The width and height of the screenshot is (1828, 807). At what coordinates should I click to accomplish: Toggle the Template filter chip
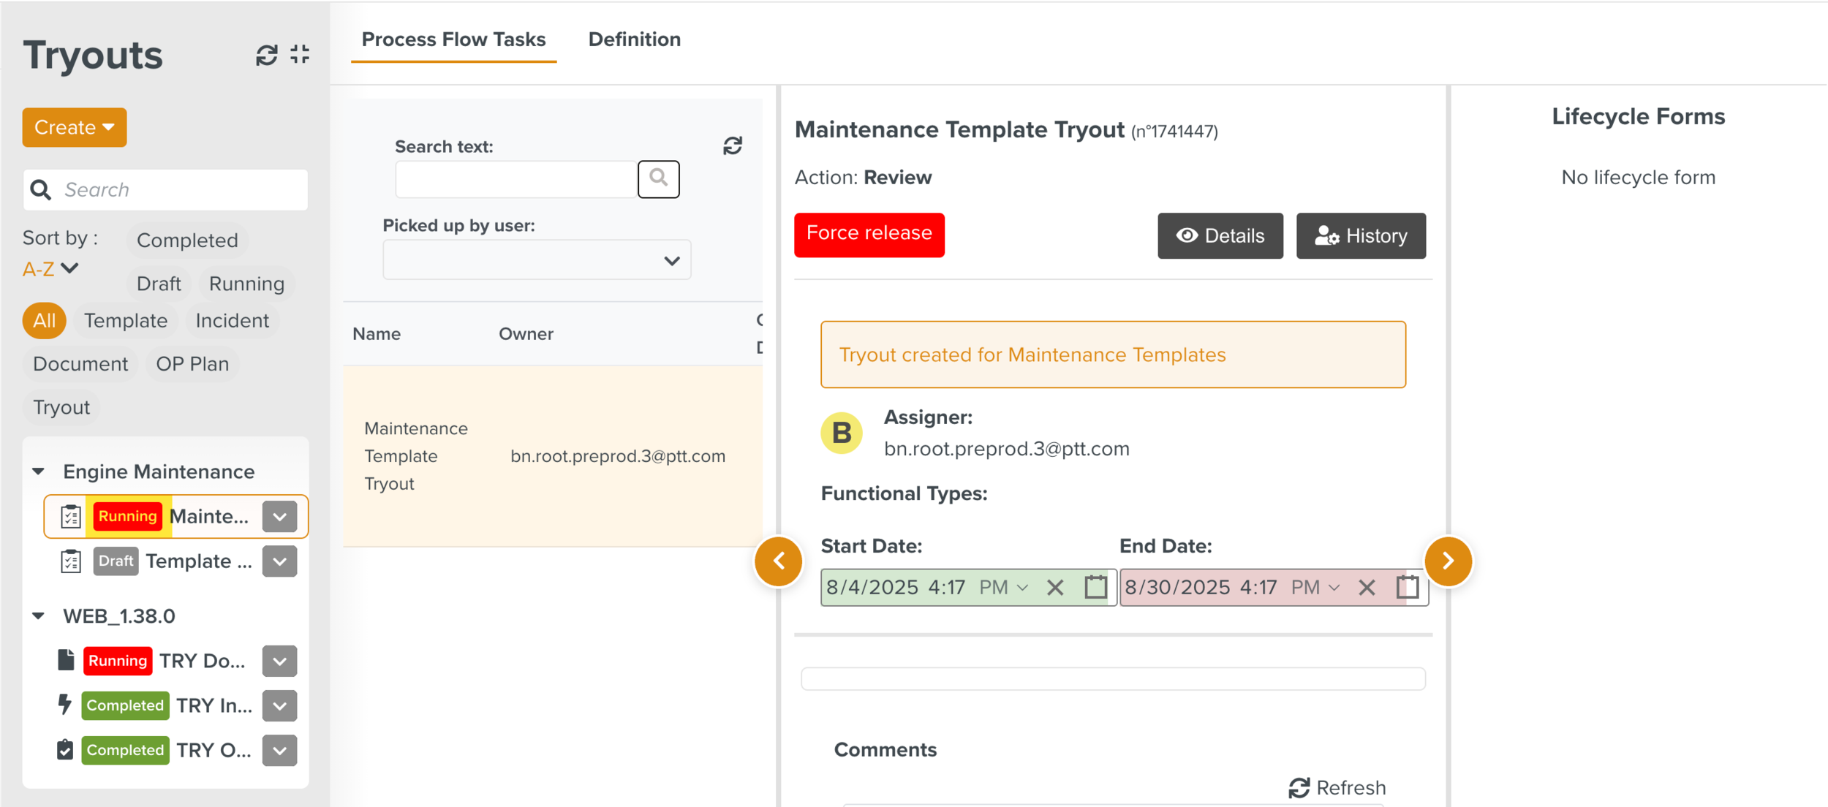(125, 320)
